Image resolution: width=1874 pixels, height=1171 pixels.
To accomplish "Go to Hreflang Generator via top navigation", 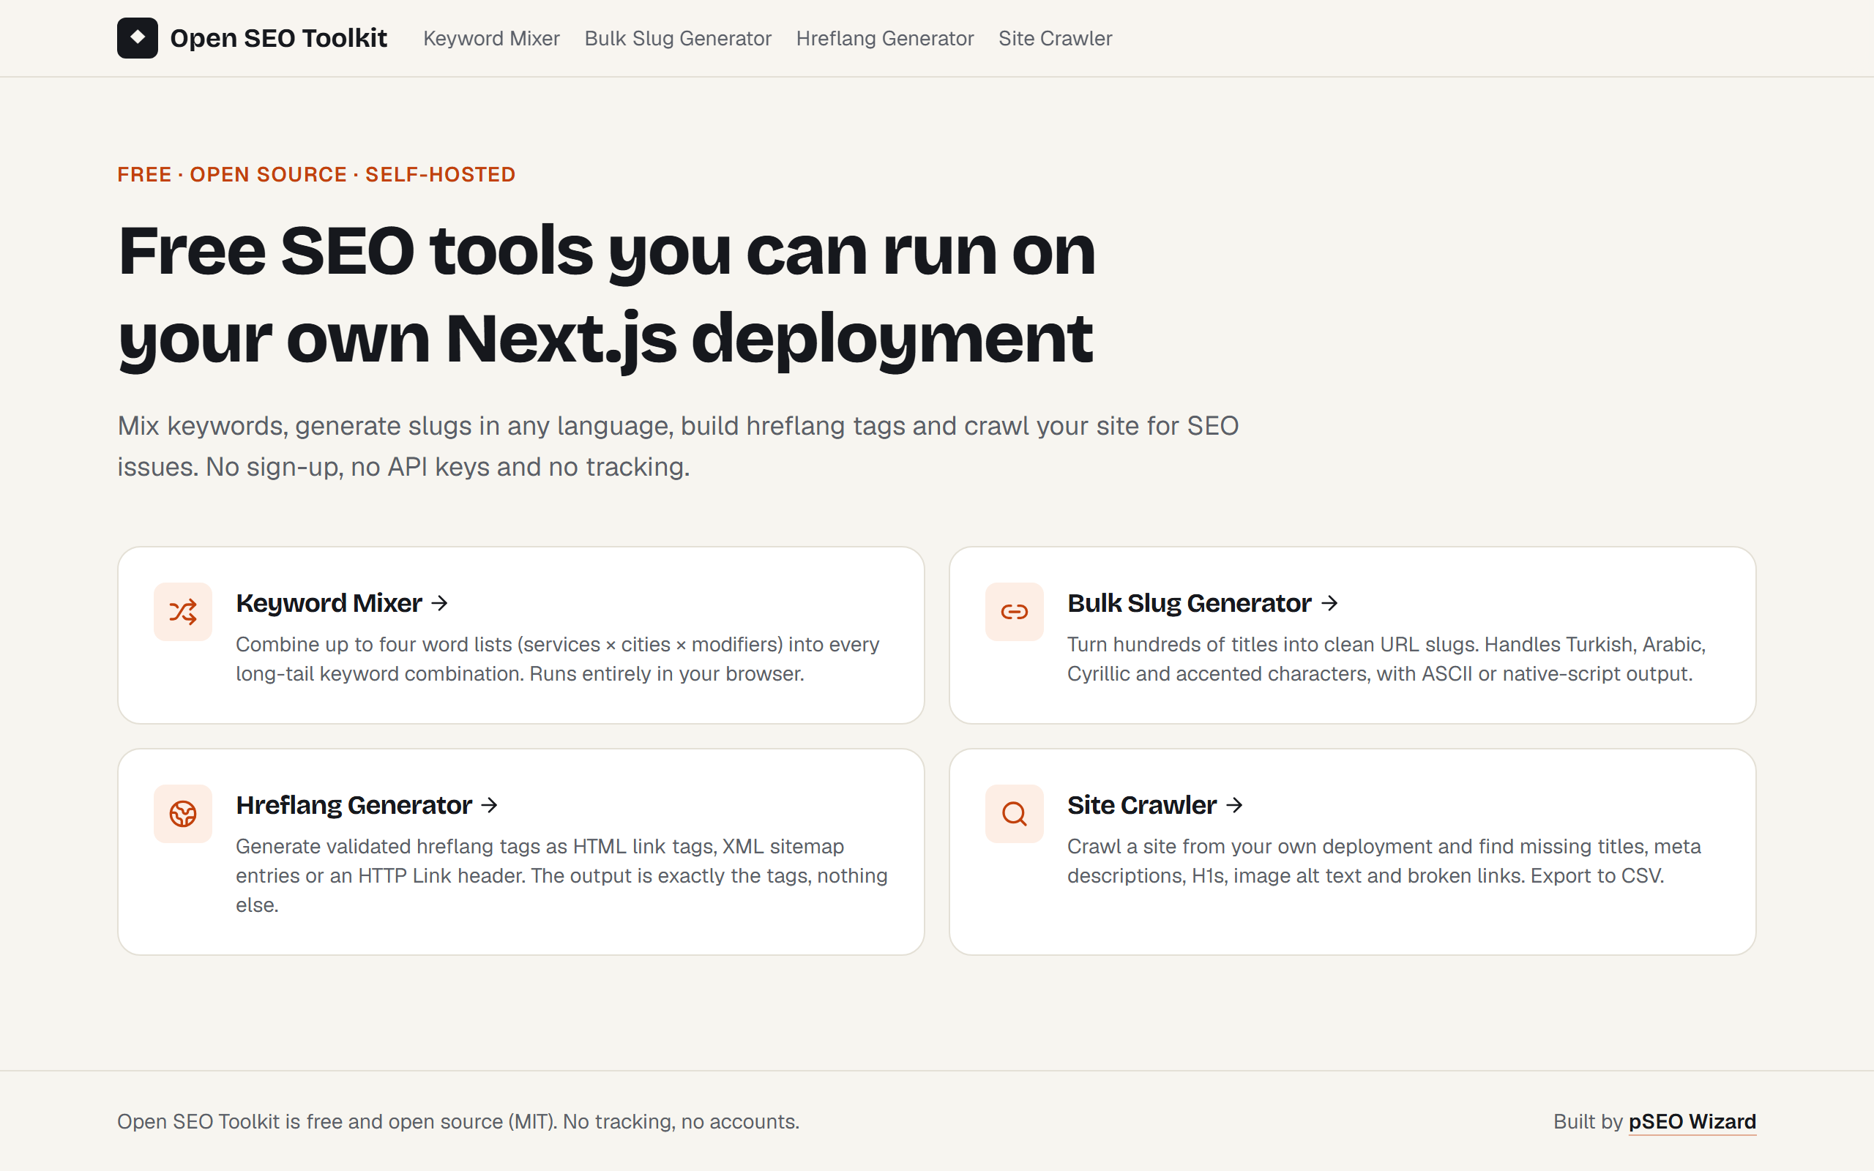I will [x=885, y=39].
